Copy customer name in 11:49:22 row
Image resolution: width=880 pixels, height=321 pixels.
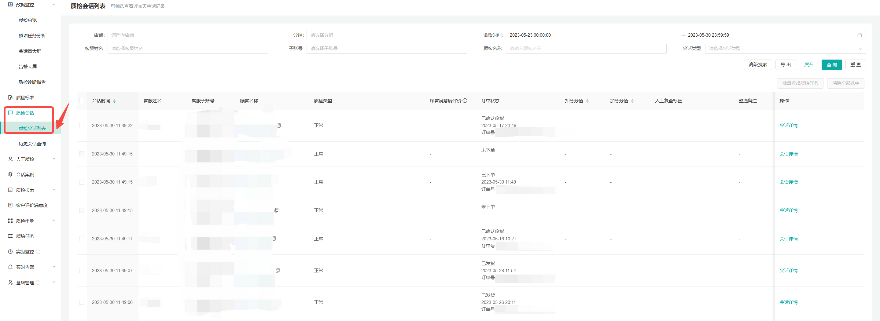[x=279, y=126]
